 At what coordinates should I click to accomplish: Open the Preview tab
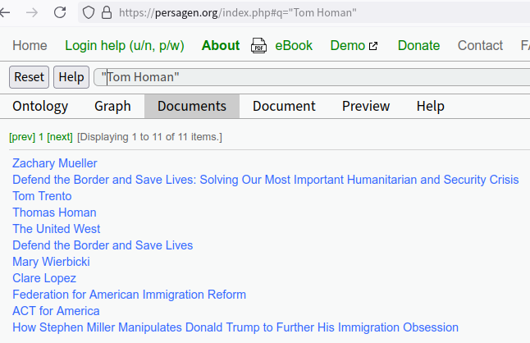pos(366,106)
